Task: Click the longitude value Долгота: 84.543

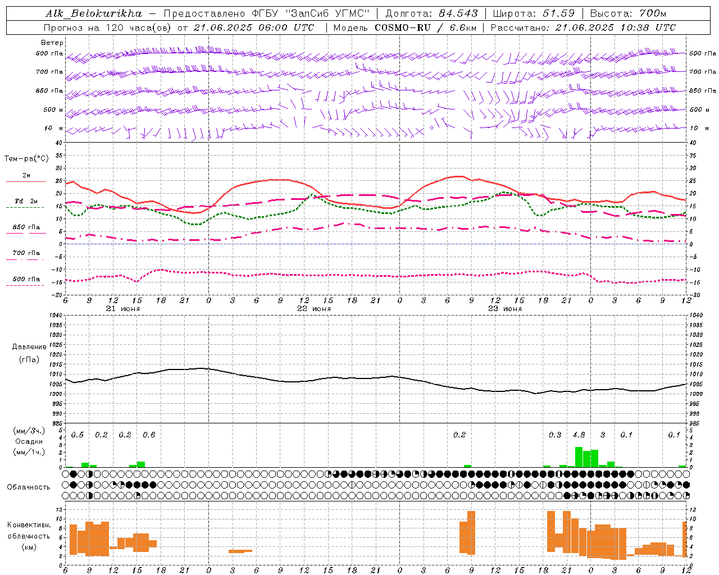Action: [432, 13]
